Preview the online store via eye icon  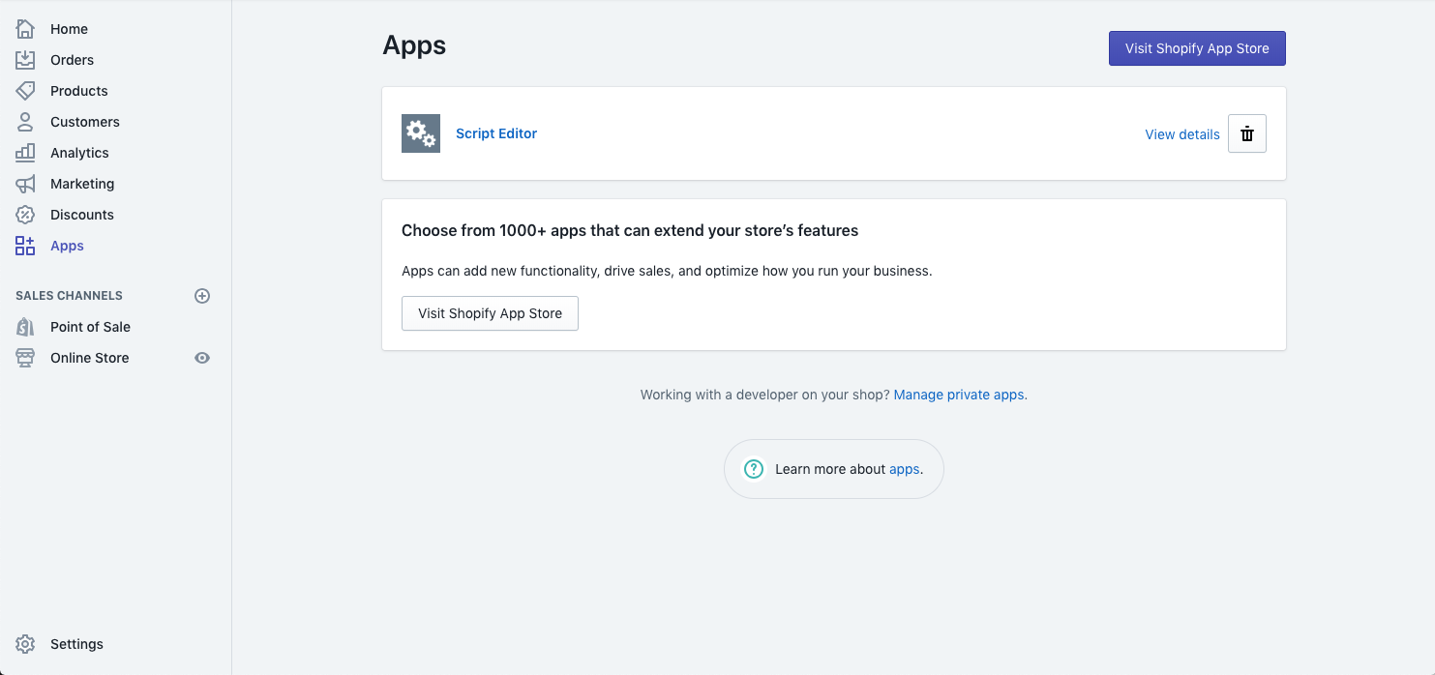pos(202,358)
